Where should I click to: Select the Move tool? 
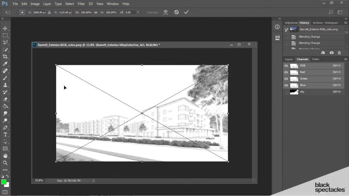click(5, 28)
